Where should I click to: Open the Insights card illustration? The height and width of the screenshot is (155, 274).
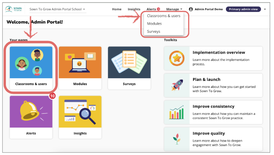(x=80, y=112)
